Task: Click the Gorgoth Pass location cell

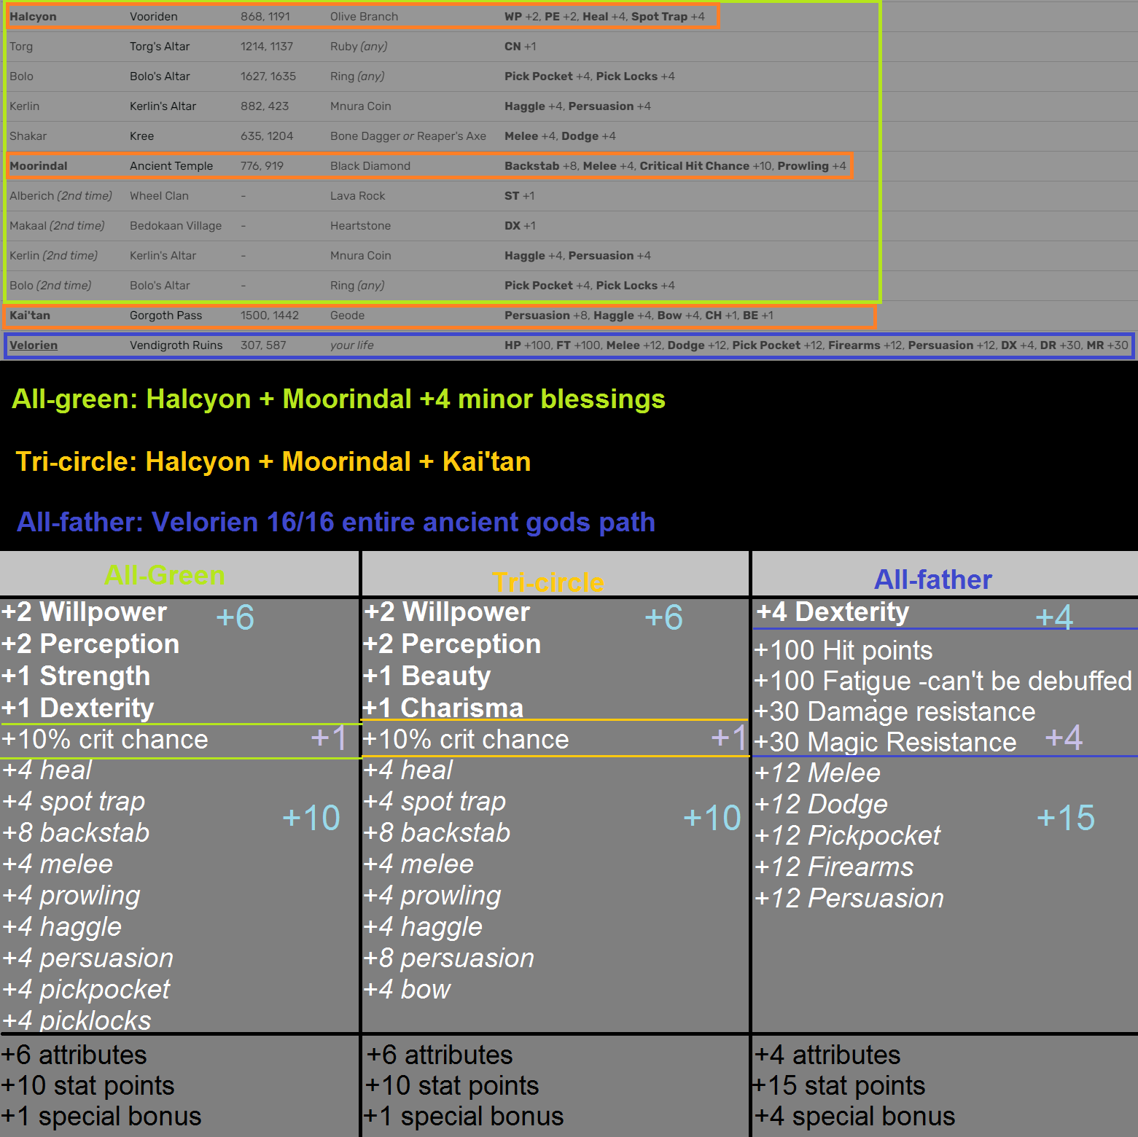Action: click(x=165, y=316)
